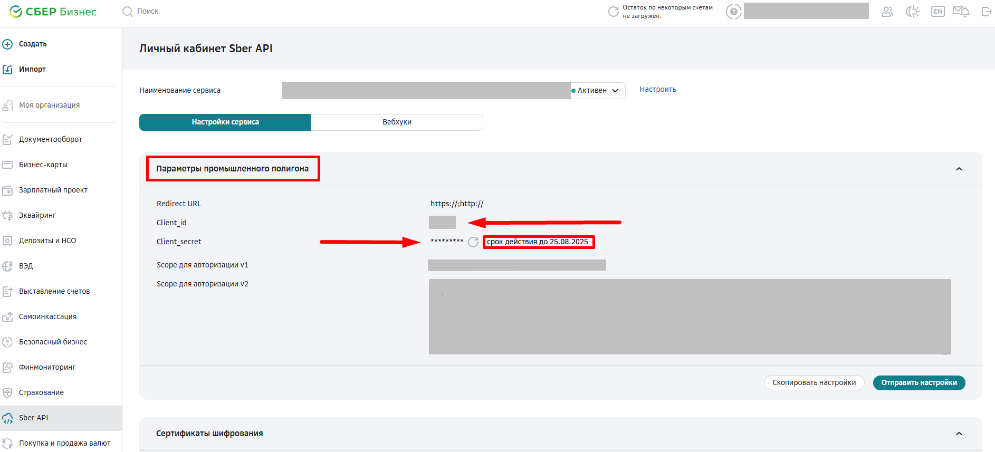Click the Документооборот icon
The image size is (995, 452).
point(7,139)
